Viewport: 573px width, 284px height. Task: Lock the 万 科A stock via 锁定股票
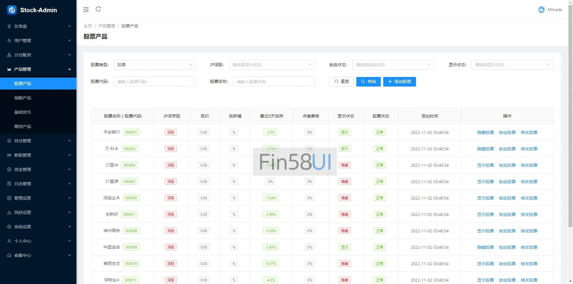[507, 149]
